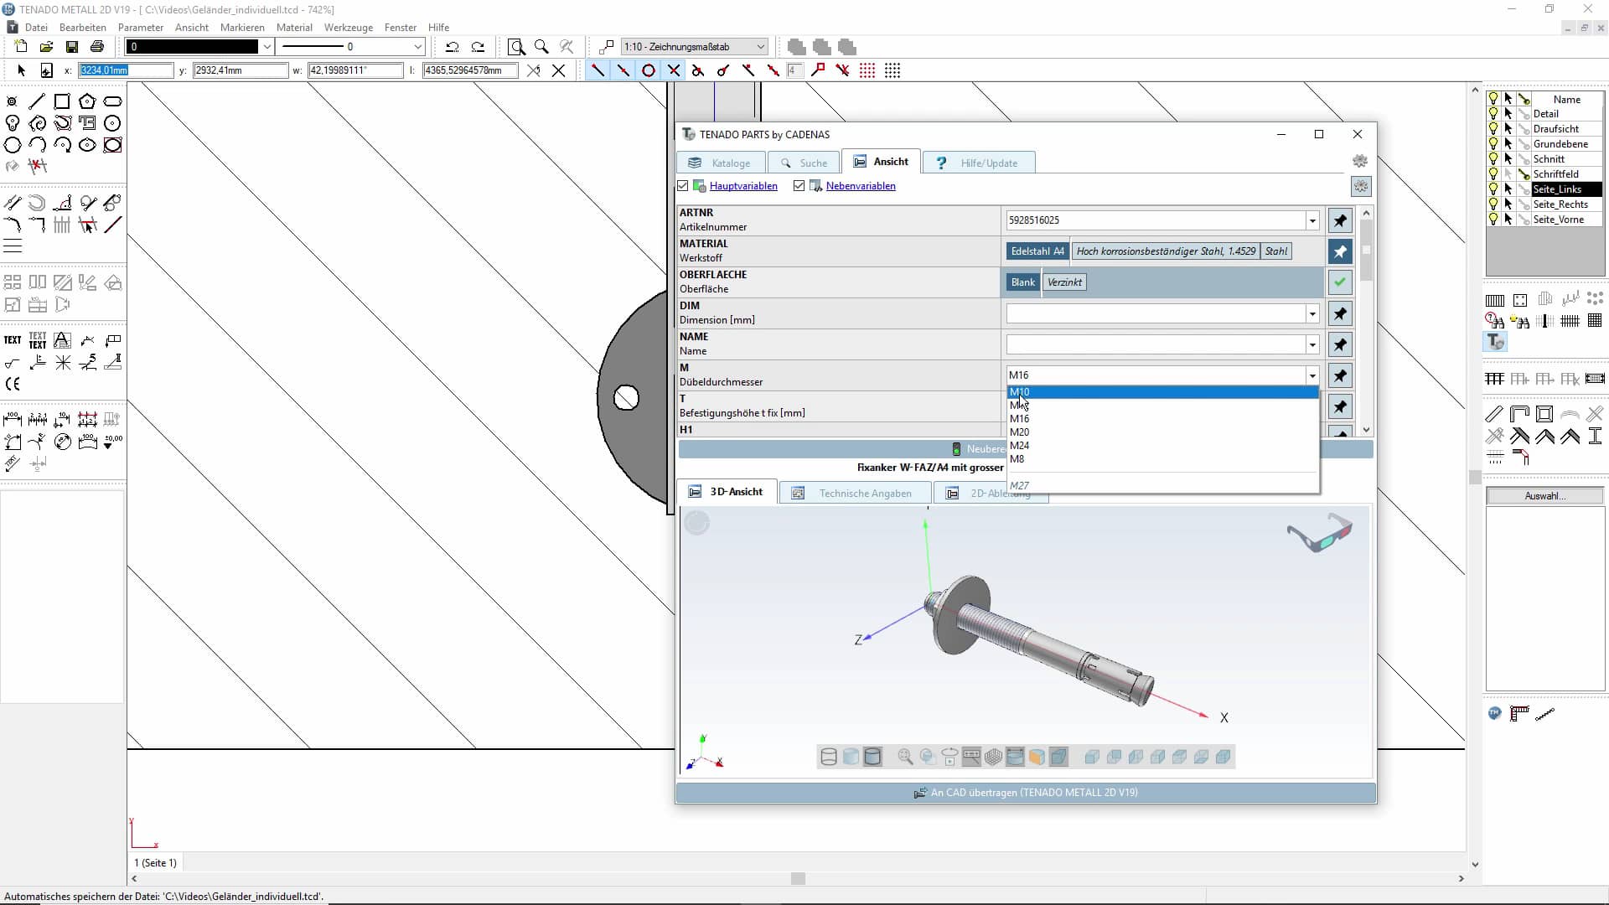Image resolution: width=1609 pixels, height=905 pixels.
Task: Select the rectangle drawing tool
Action: click(x=62, y=101)
